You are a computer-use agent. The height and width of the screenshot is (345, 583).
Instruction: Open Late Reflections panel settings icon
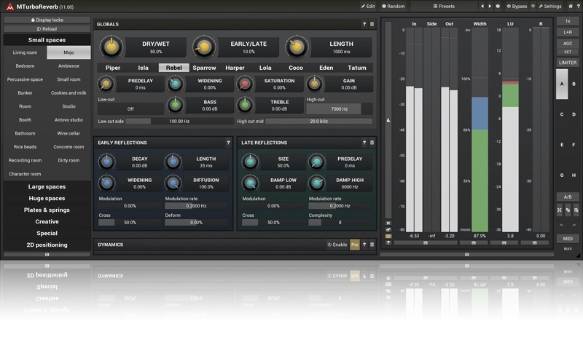point(372,143)
